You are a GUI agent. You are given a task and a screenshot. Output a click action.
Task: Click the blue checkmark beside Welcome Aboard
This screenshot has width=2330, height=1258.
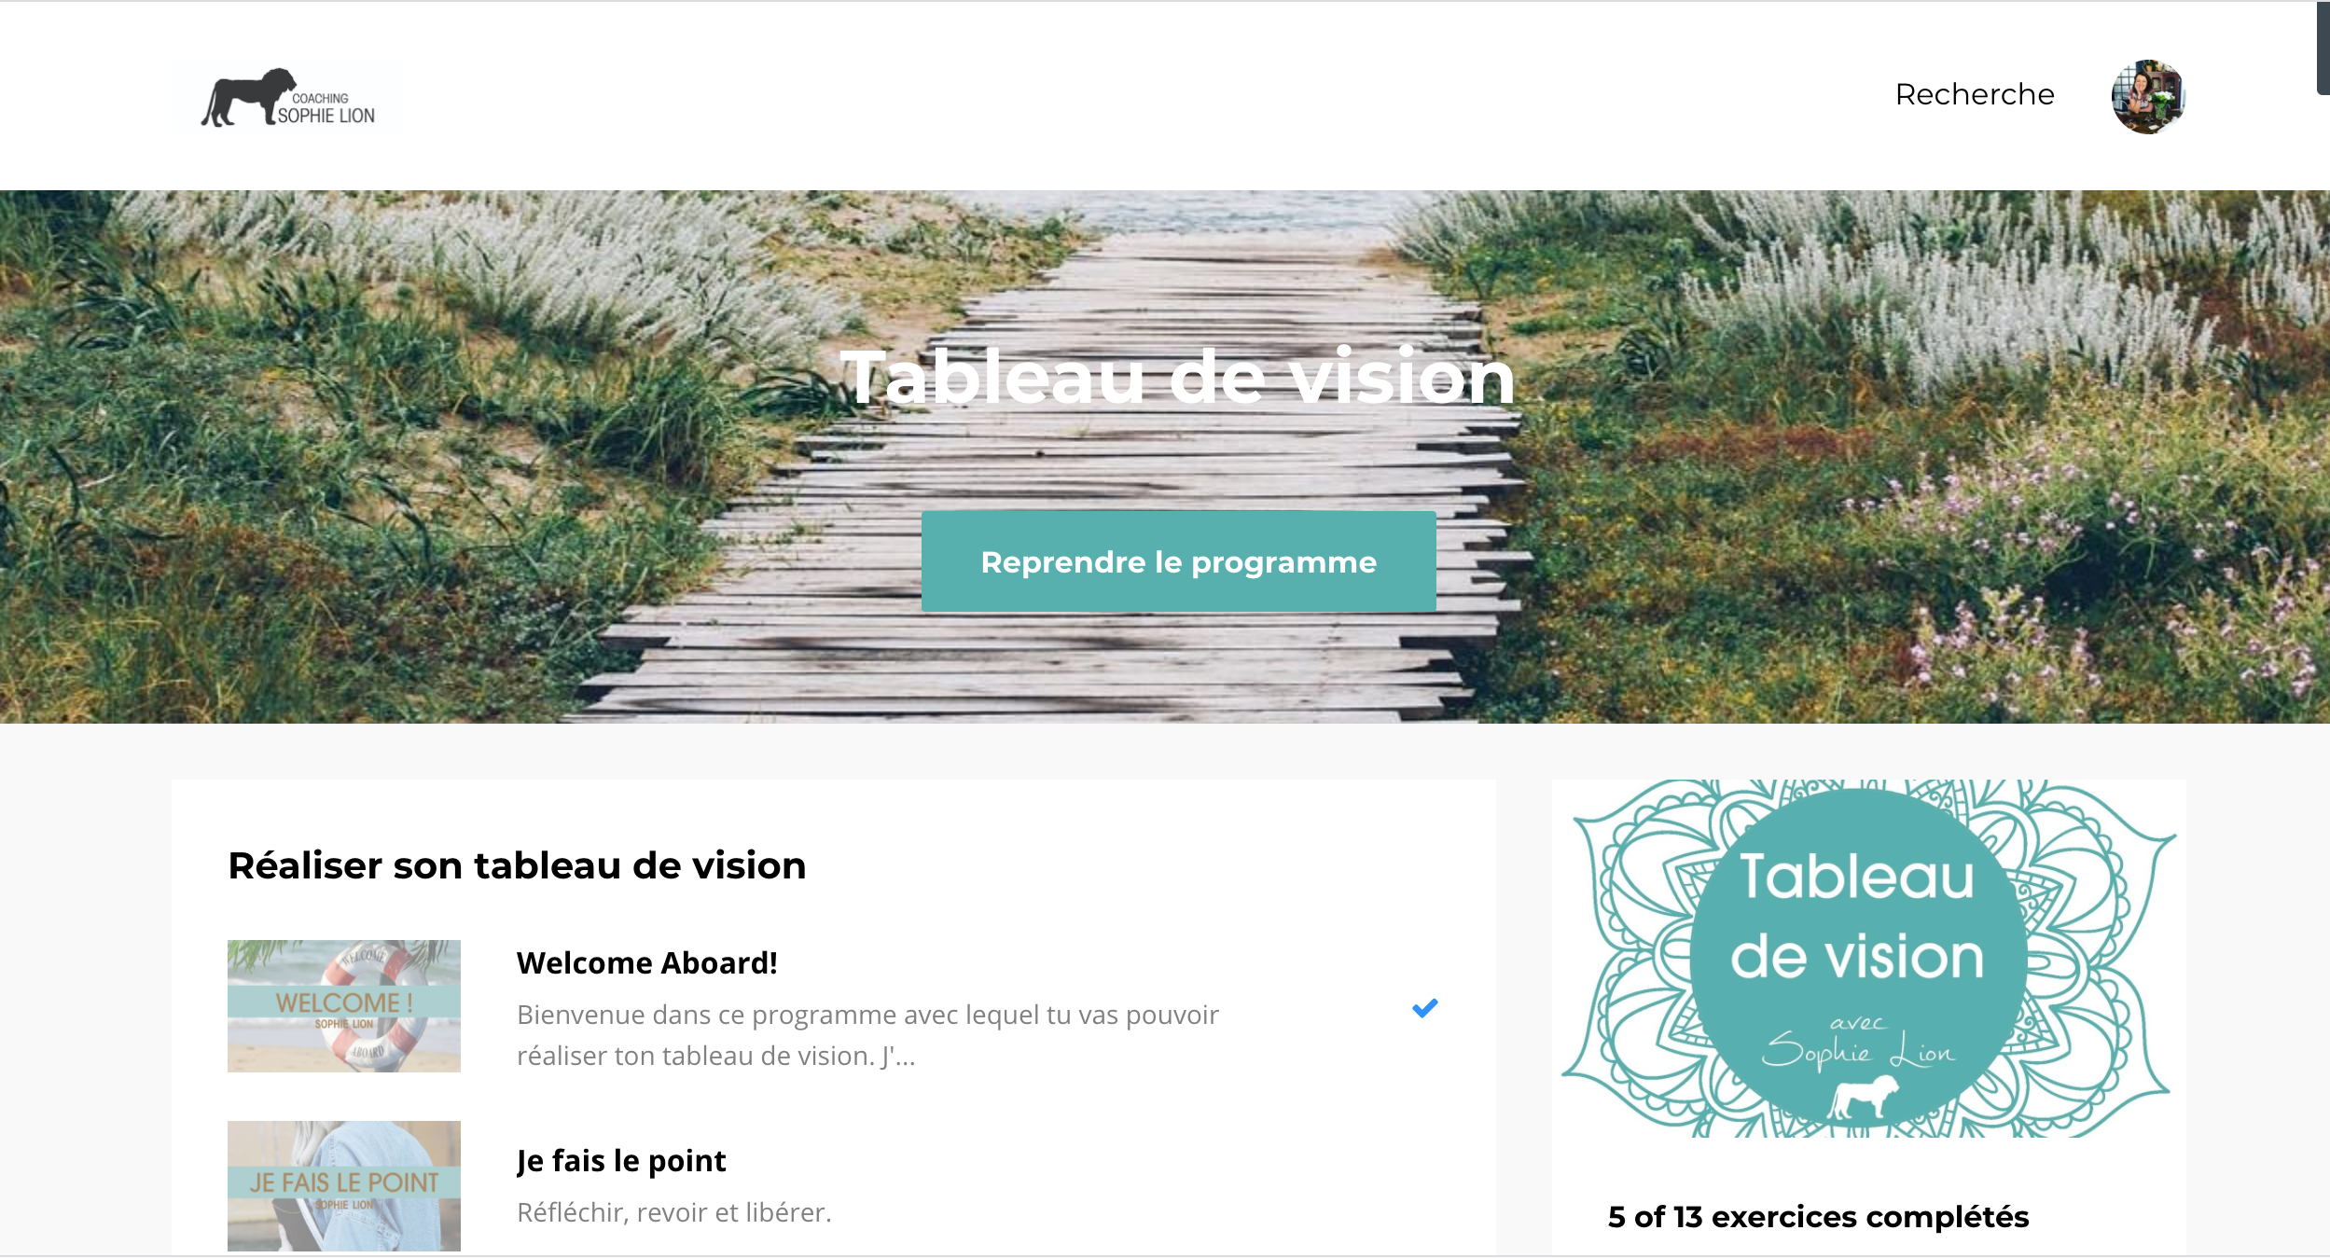[1424, 1008]
